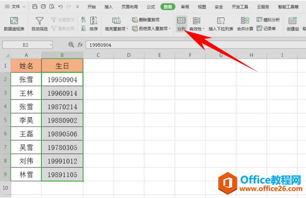Click the 姓名 header cell
The height and width of the screenshot is (198, 306).
click(x=26, y=66)
